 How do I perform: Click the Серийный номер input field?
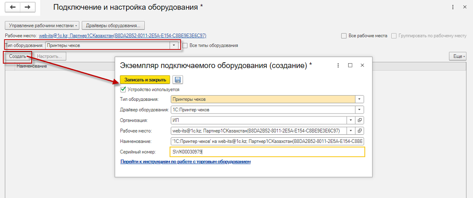pyautogui.click(x=267, y=152)
